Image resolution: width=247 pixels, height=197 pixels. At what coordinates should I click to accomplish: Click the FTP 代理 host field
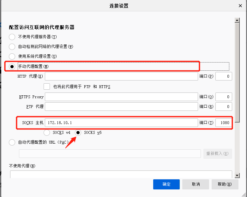coord(121,107)
